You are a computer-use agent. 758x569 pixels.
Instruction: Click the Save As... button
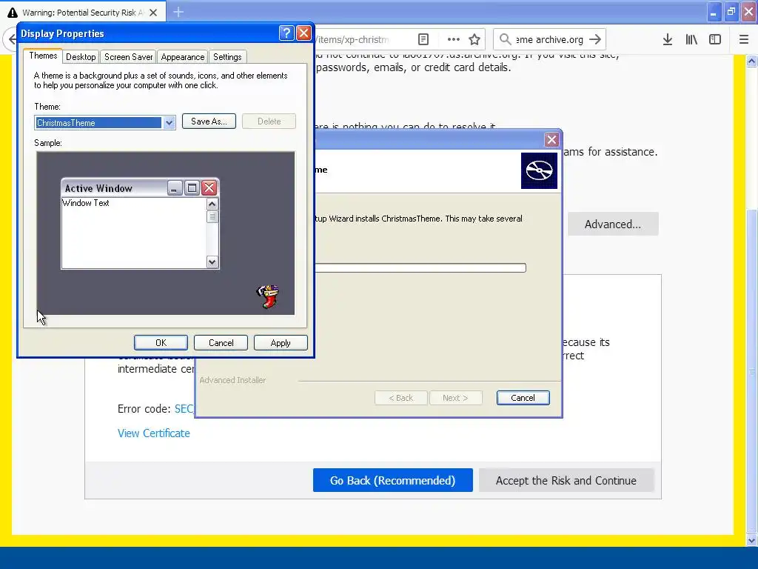click(x=209, y=122)
